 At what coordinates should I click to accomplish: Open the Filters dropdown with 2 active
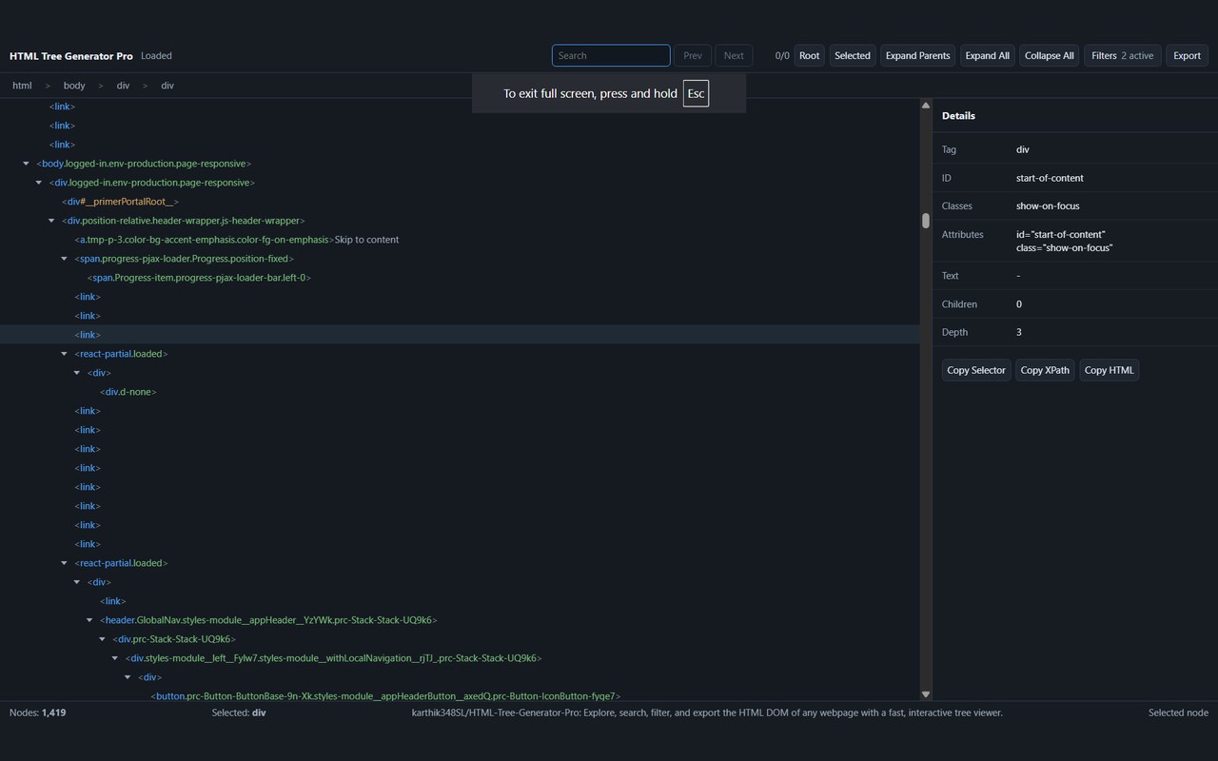[x=1123, y=56]
